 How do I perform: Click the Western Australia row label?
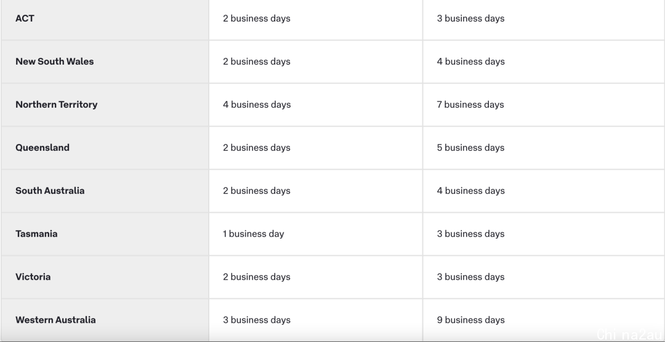(55, 320)
